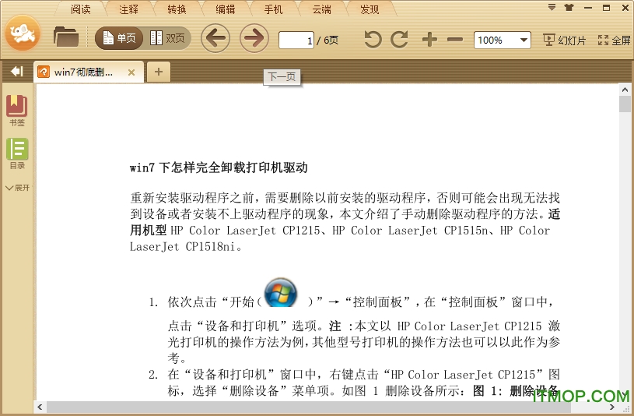Click the vertical scrollbar thumb
This screenshot has height=416, width=634.
(x=625, y=104)
